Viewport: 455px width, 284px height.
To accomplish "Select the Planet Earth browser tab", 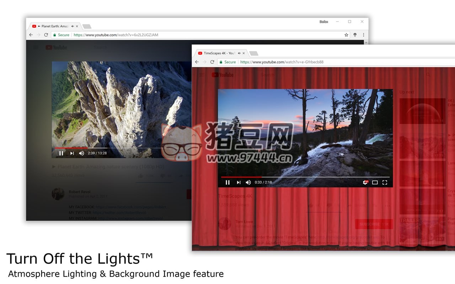I will [x=53, y=26].
